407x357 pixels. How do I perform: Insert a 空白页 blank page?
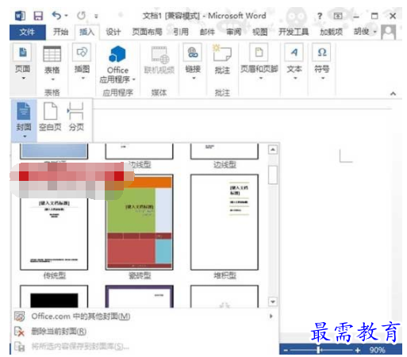point(50,117)
